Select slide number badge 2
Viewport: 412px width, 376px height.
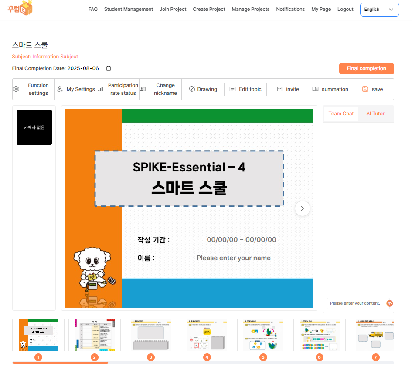[94, 357]
